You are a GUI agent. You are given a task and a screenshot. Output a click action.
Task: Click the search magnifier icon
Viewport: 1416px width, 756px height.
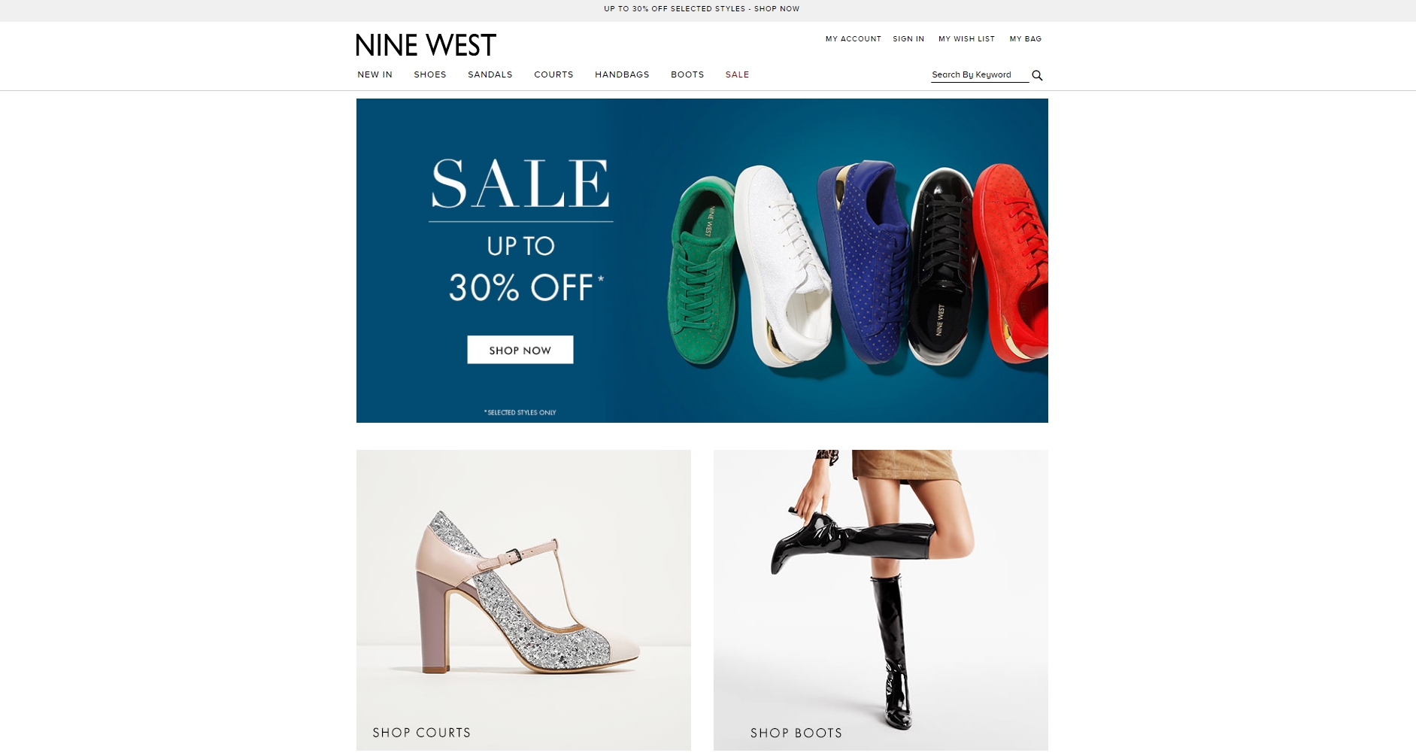pyautogui.click(x=1037, y=75)
